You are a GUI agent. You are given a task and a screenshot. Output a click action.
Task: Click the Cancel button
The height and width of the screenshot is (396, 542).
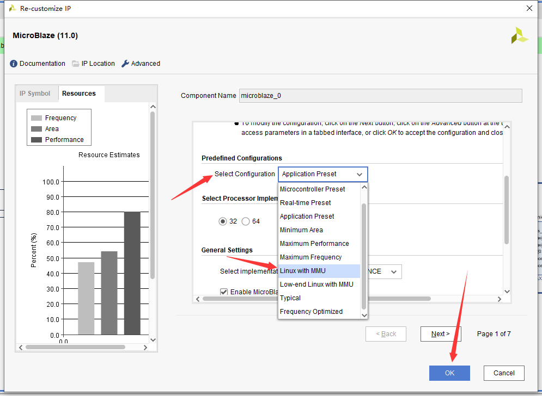(504, 373)
